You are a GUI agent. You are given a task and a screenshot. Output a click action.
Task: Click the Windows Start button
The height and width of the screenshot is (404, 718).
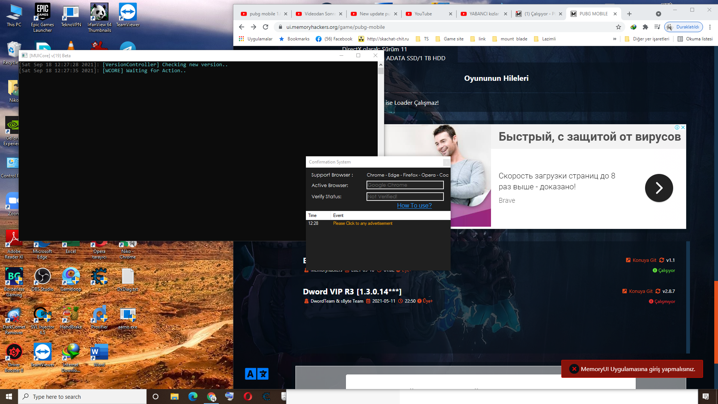click(x=9, y=397)
